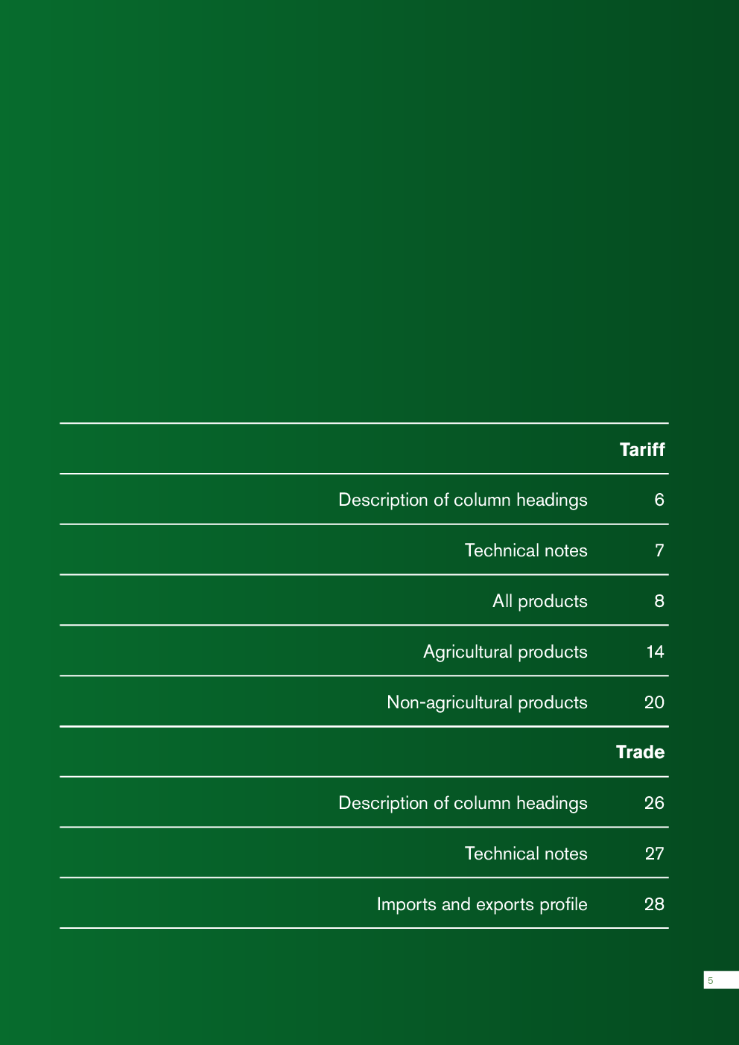Viewport: 739px width, 1045px height.
Task: Click page number 8
Action: click(x=659, y=601)
